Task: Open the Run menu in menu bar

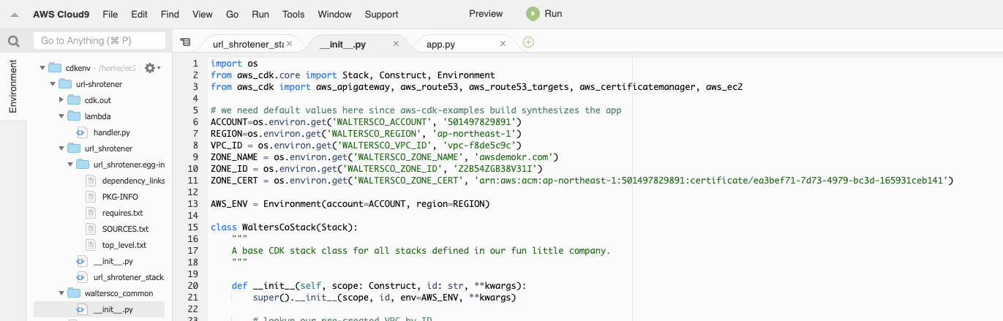Action: (x=260, y=14)
